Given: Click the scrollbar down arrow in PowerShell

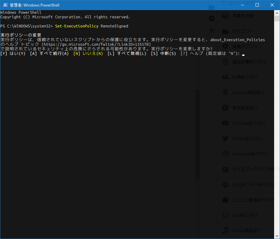Looking at the screenshot, I should point(277,236).
